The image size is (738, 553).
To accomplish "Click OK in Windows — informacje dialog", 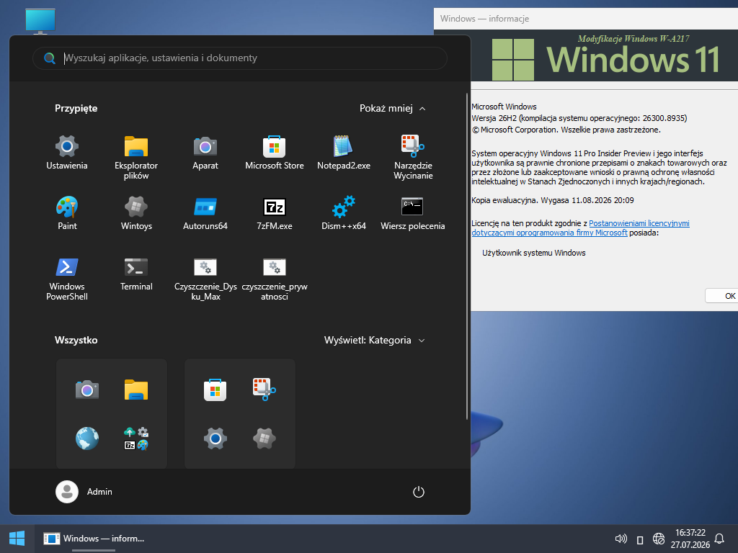I will [x=721, y=296].
